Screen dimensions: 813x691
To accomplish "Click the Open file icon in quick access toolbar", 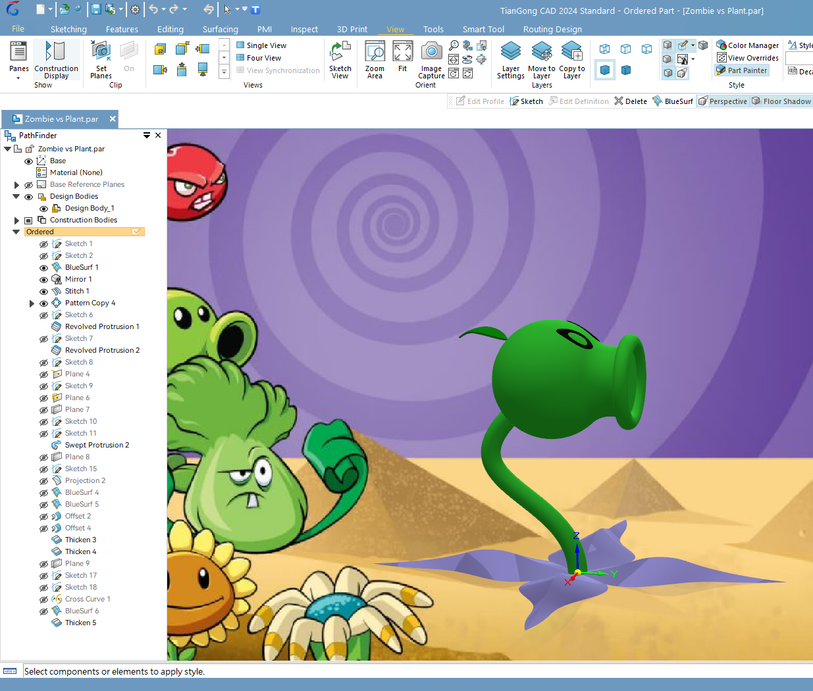I will 64,9.
